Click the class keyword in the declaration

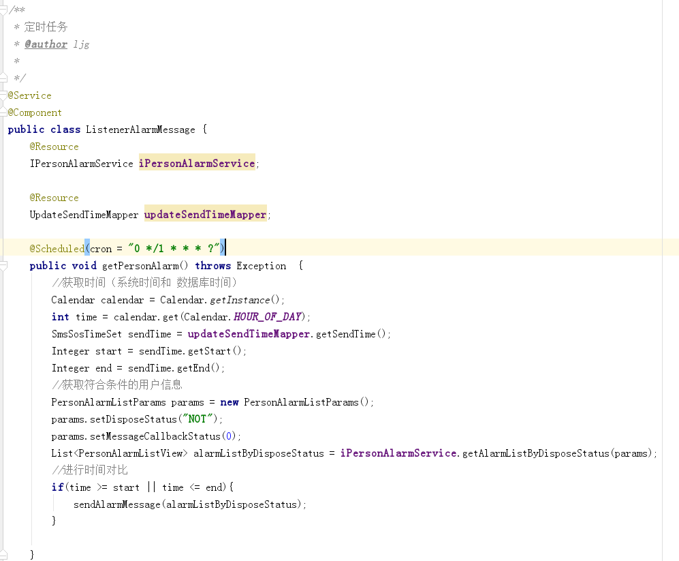65,130
